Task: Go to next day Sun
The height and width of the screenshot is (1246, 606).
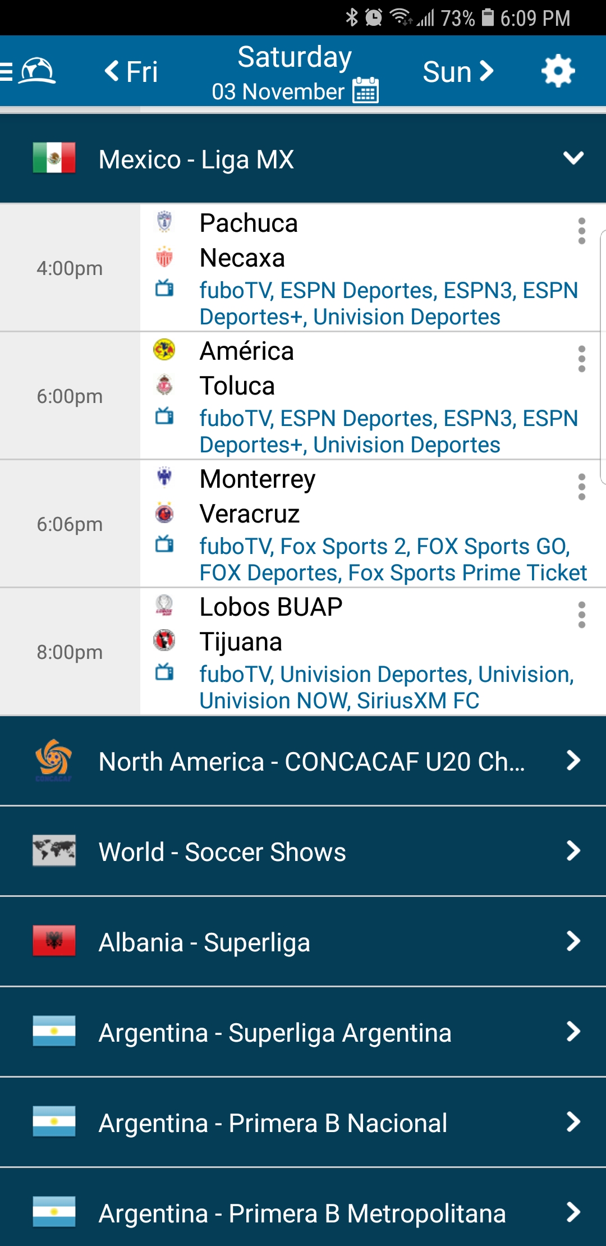Action: coord(458,72)
